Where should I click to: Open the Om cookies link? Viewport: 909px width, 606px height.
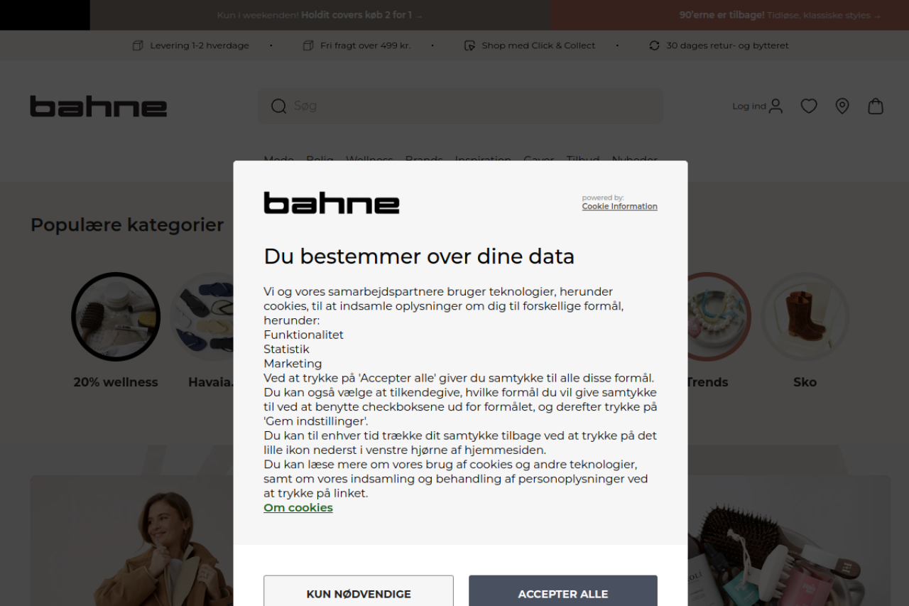tap(298, 508)
